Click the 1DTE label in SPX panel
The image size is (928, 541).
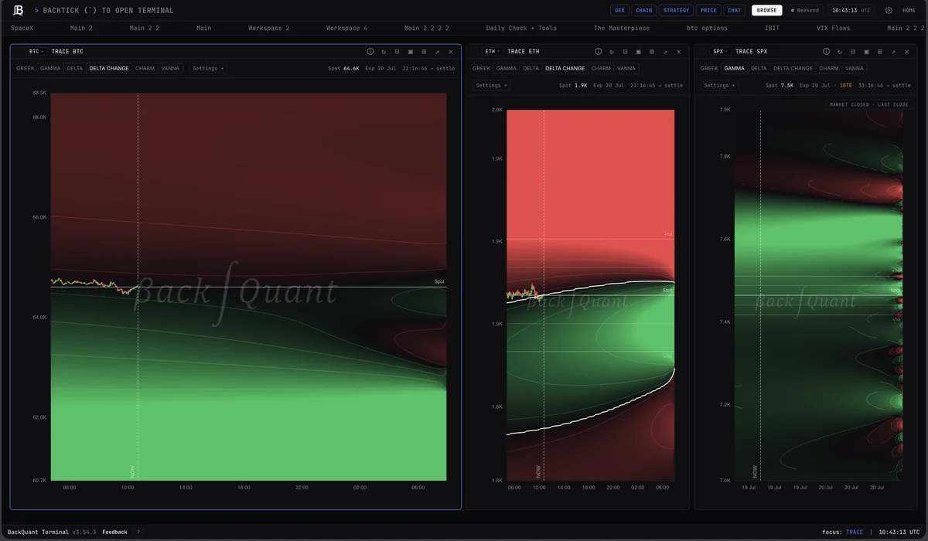tap(845, 85)
